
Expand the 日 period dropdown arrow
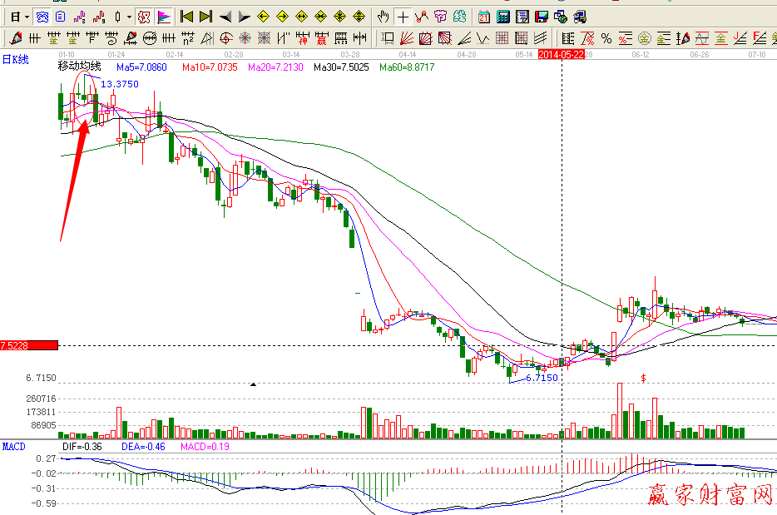[x=27, y=16]
